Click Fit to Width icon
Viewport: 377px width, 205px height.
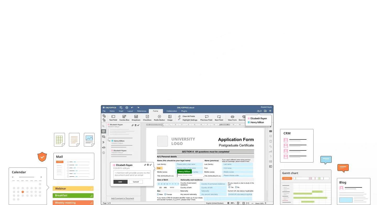(x=248, y=203)
